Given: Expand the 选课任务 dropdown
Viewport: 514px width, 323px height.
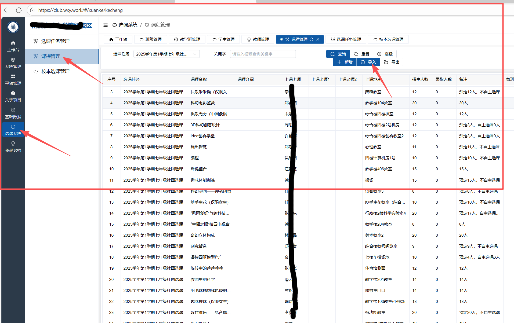Looking at the screenshot, I should (166, 54).
